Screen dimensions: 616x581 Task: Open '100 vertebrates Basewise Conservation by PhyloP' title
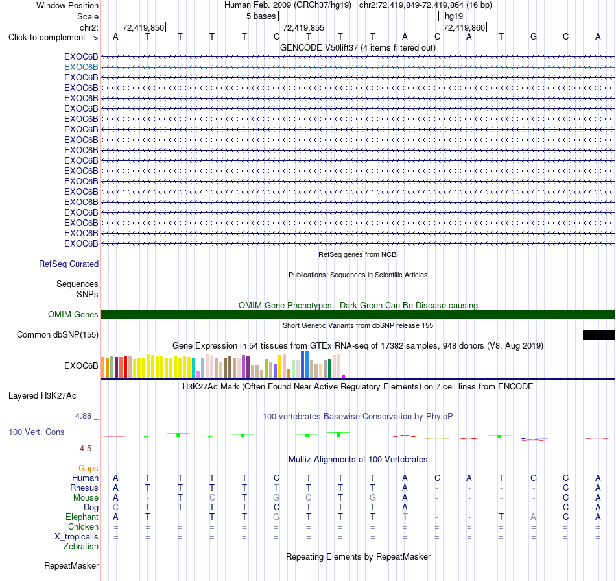point(357,417)
